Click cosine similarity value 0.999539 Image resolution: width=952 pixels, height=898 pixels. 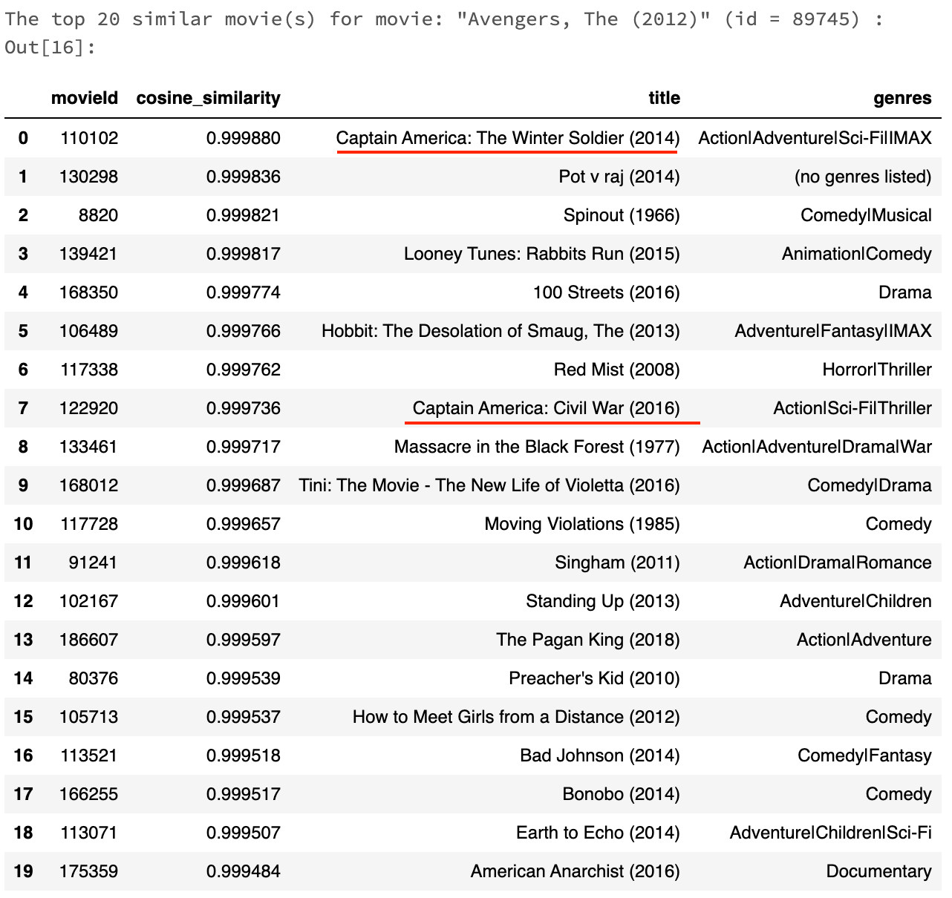[244, 678]
